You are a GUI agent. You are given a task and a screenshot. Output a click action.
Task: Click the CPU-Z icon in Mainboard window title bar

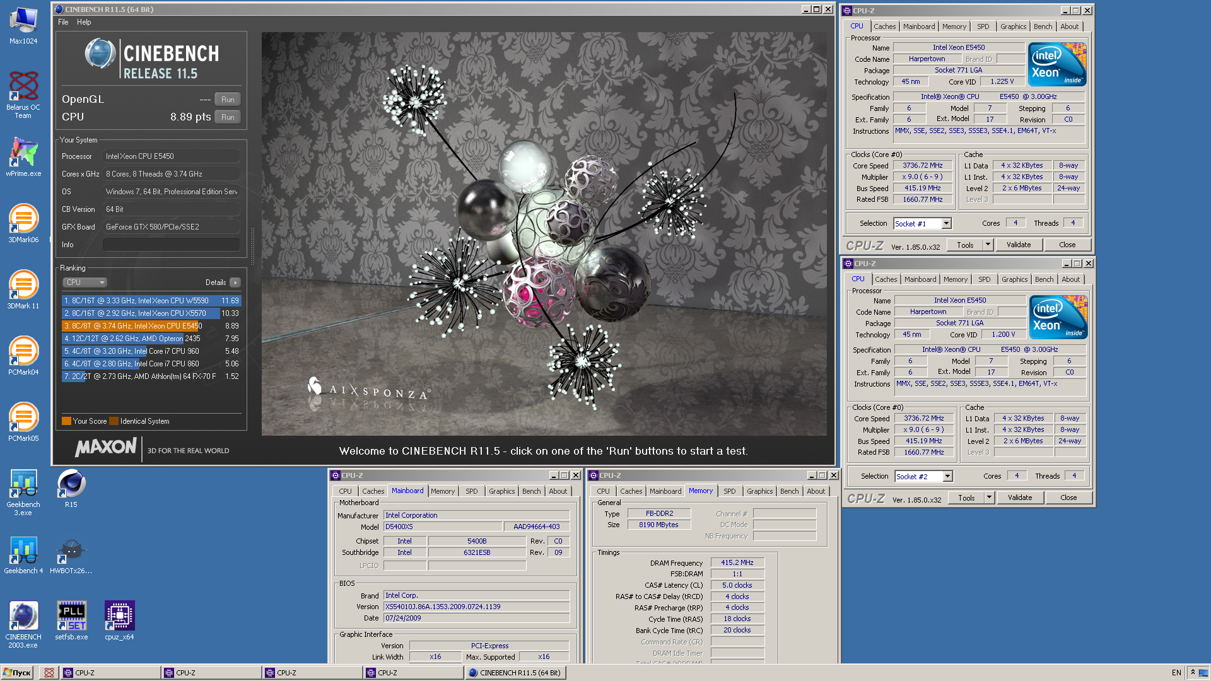coord(335,475)
